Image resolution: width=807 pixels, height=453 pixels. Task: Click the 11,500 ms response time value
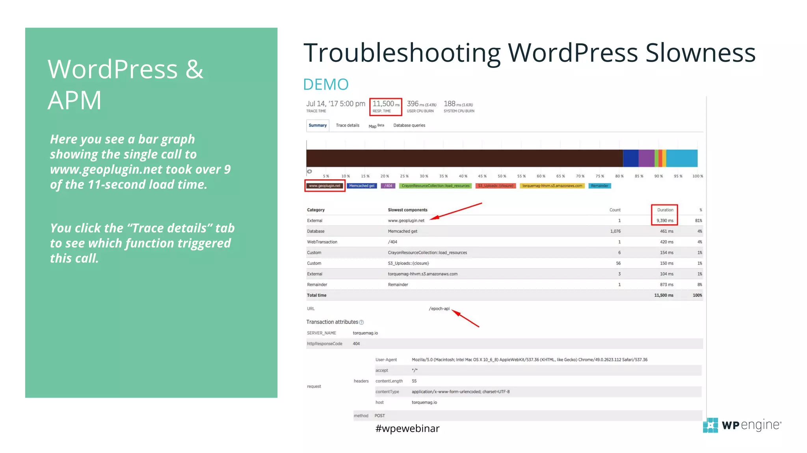pyautogui.click(x=386, y=104)
